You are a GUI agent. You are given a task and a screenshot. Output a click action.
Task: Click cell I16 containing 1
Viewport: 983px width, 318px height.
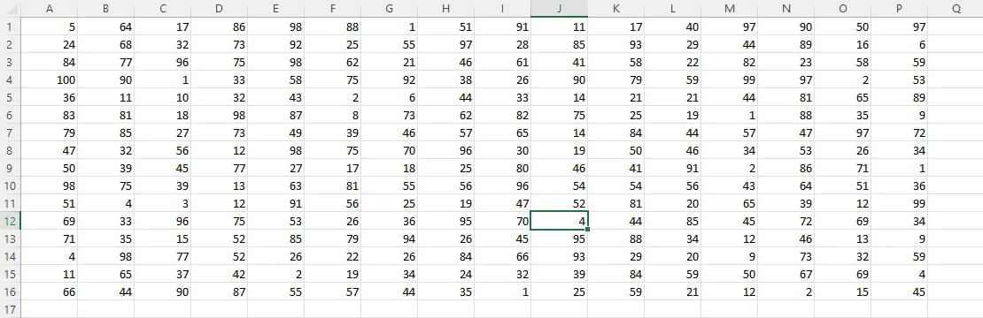click(x=503, y=291)
